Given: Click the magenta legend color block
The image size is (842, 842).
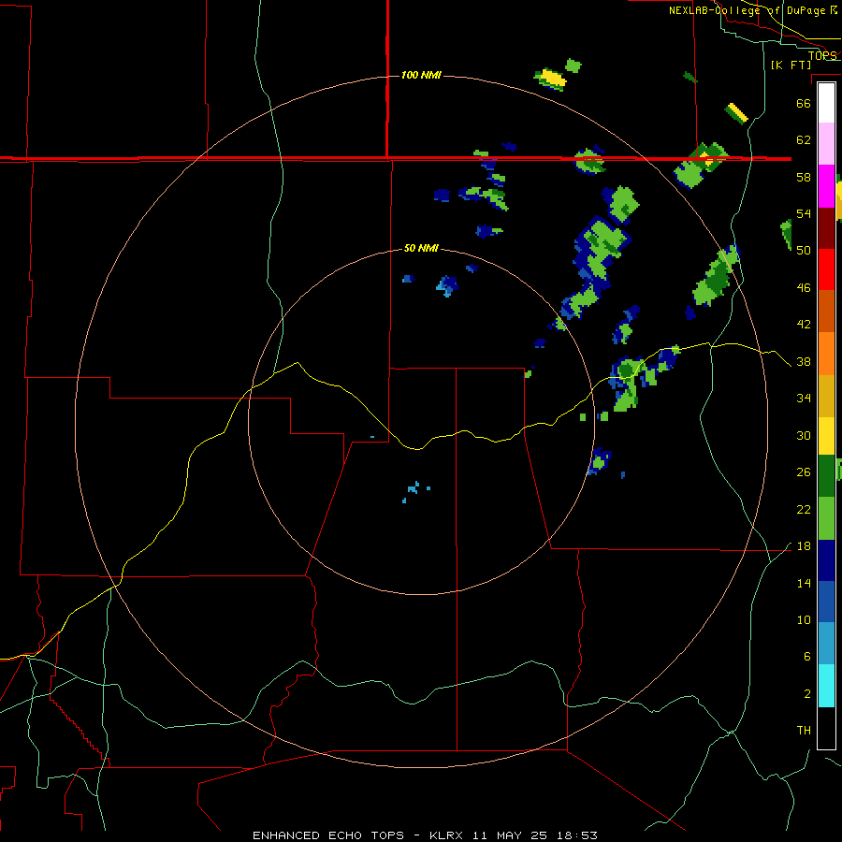Looking at the screenshot, I should [x=826, y=186].
